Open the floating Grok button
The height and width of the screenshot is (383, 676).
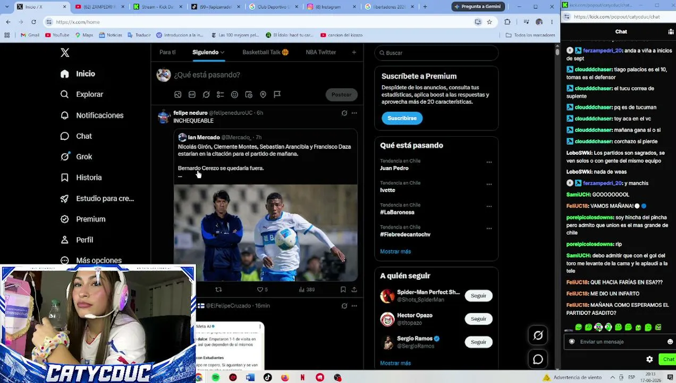[x=538, y=335]
